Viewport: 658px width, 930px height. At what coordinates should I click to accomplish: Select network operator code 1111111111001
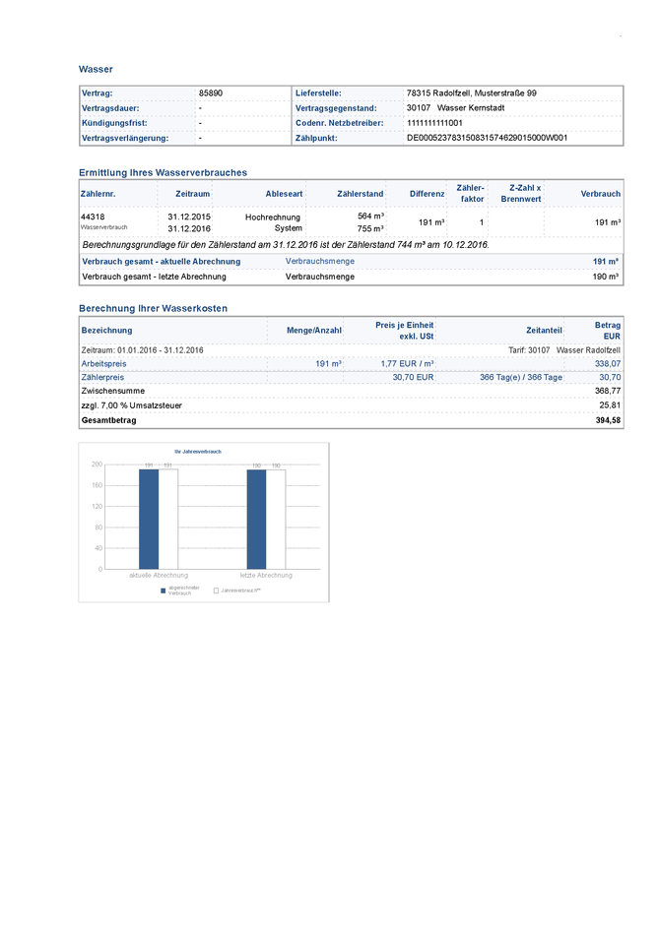click(434, 123)
